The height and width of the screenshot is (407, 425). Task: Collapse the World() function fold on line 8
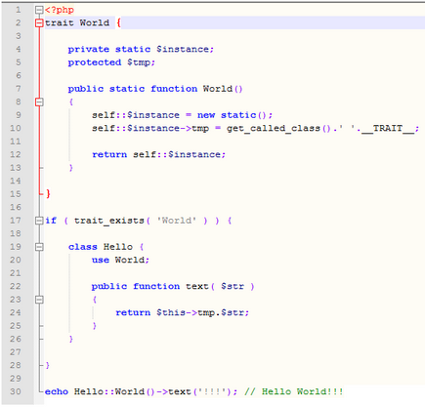click(x=39, y=102)
